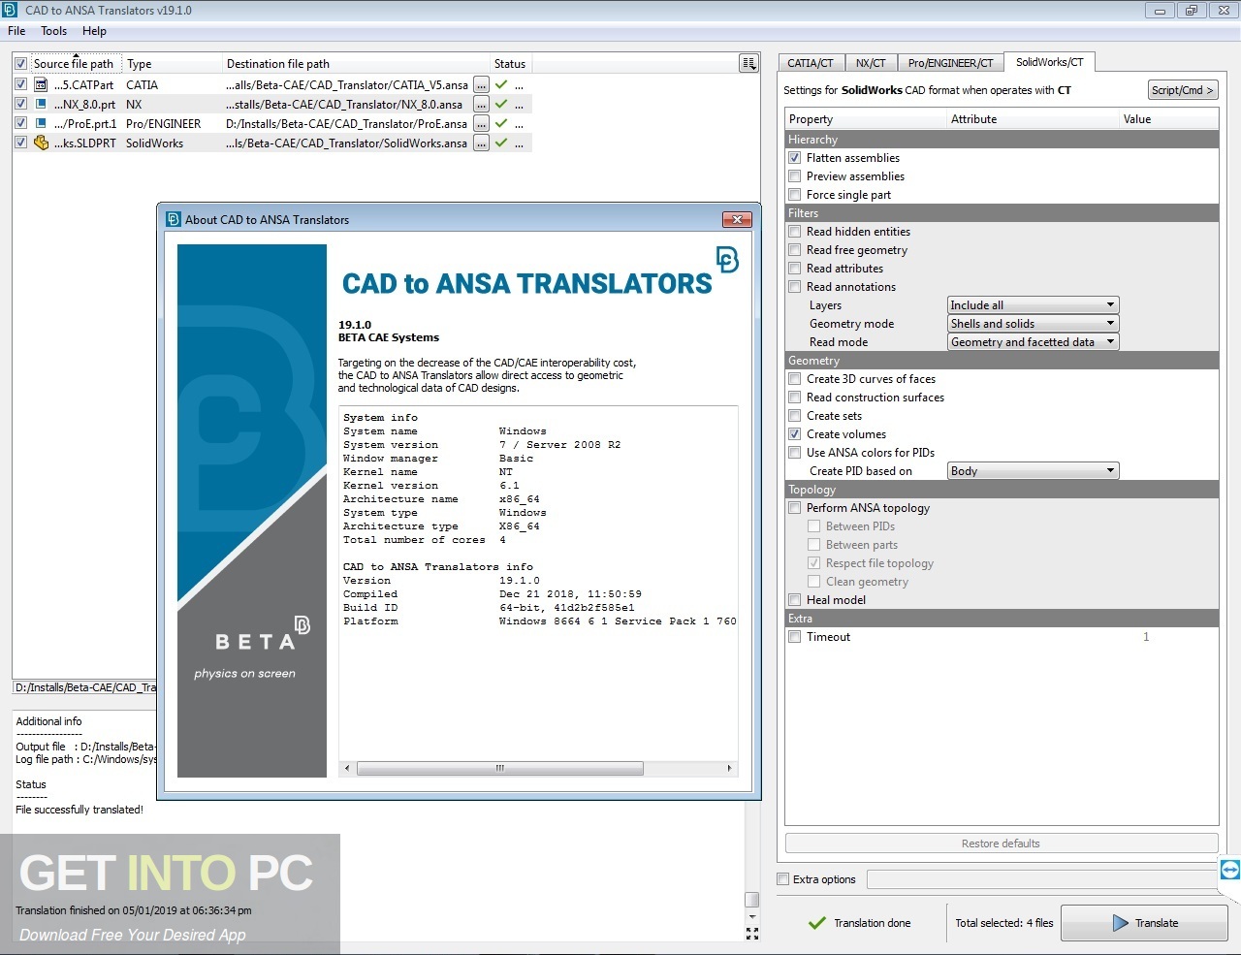Enable the Timeout option
1241x955 pixels.
tap(795, 637)
